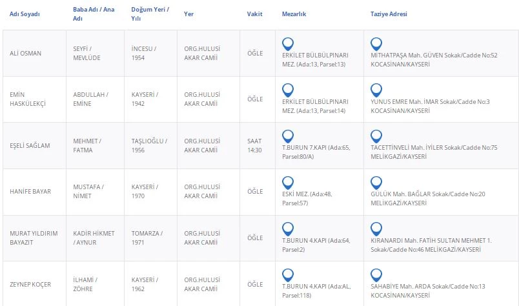Click the Doğum Yeri / Yılı header
This screenshot has height=306, width=519.
(x=150, y=14)
